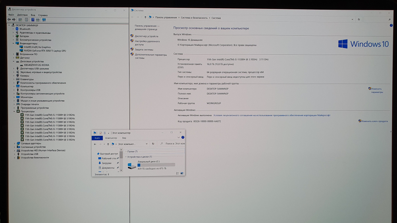Open the Microsoft license agreement terms link

(272, 115)
